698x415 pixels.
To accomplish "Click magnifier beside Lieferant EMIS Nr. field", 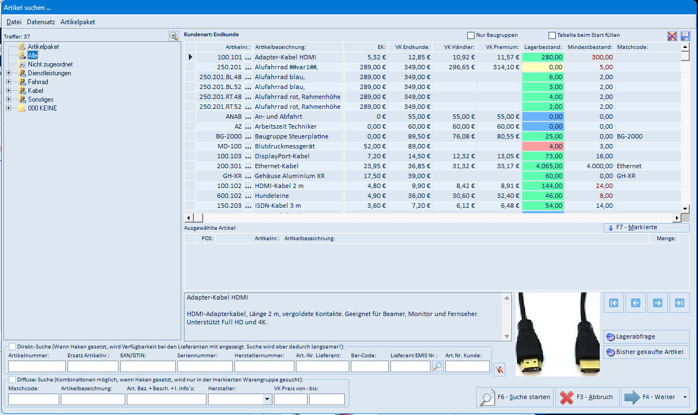I will tap(438, 366).
